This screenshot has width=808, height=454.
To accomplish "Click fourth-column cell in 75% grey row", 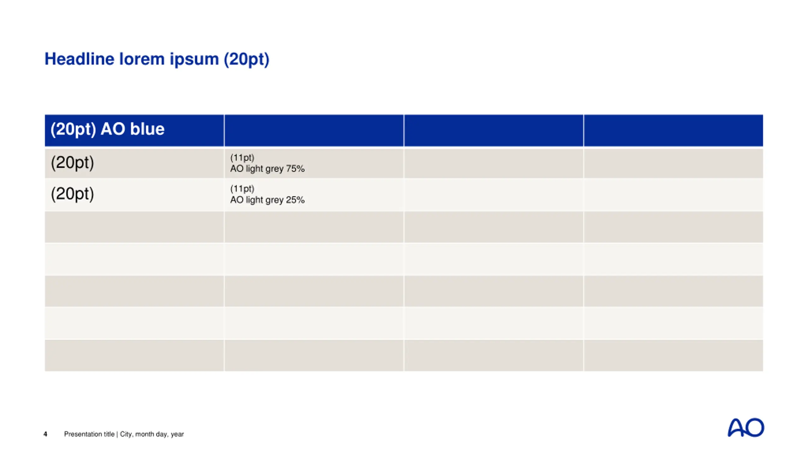I will (x=674, y=163).
